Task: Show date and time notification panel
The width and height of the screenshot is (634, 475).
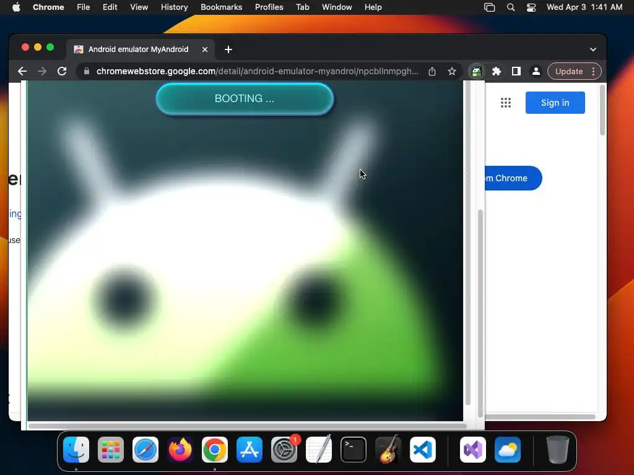Action: [584, 7]
